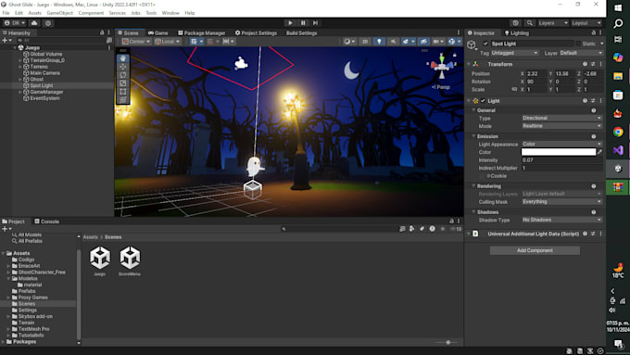Viewport: 630px width, 355px height.
Task: Click the Windows Start button
Action: 618,7
